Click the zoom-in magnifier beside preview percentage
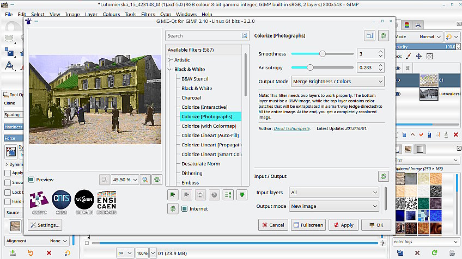Viewport: 462px width, 259px height. [145, 179]
